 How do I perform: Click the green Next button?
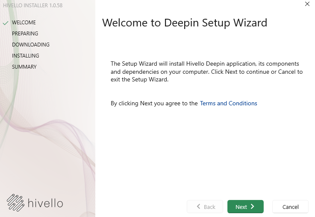[x=245, y=207]
